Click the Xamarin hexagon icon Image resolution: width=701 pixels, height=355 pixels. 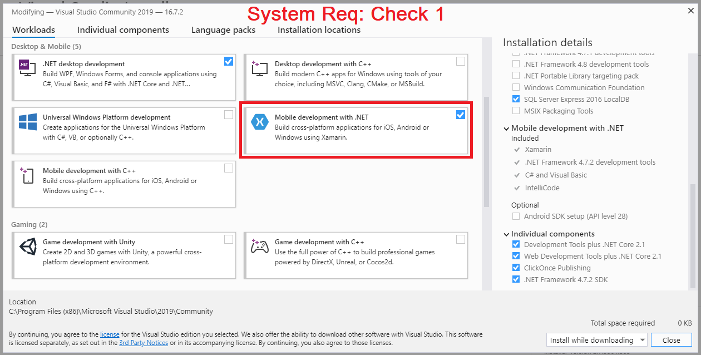[x=260, y=122]
